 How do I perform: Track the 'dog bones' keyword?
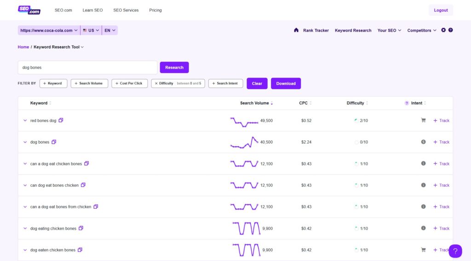coord(441,142)
